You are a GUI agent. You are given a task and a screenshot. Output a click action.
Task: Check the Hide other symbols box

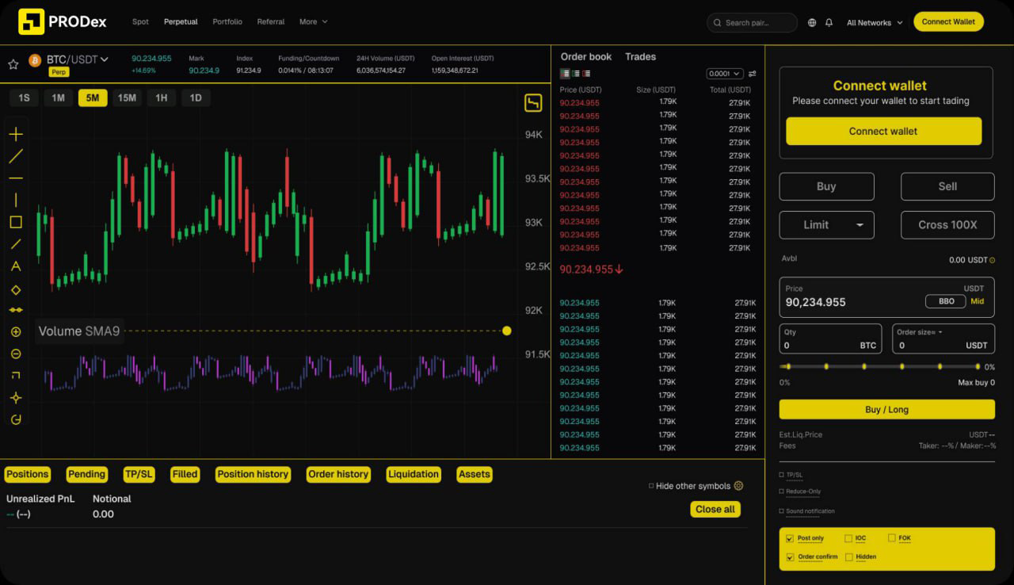tap(651, 486)
